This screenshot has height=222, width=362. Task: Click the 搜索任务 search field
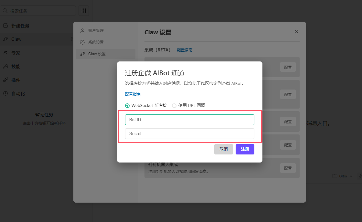[x=38, y=11]
